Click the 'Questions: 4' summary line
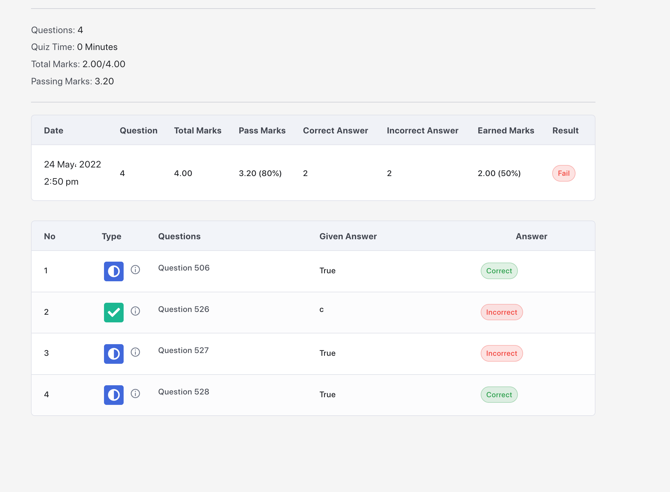The image size is (670, 492). coord(57,30)
